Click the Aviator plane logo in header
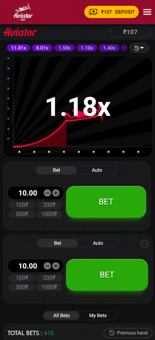 point(23,12)
